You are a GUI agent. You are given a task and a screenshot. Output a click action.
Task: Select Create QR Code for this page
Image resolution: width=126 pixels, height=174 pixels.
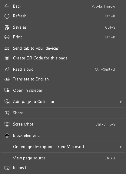point(63,58)
